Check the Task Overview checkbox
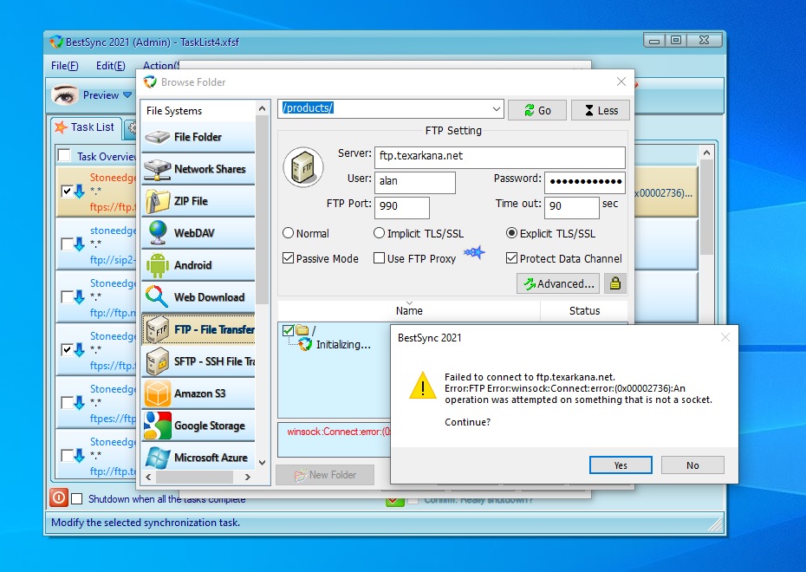The height and width of the screenshot is (572, 806). point(64,155)
